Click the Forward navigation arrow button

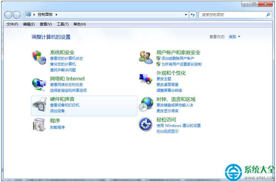(17, 15)
